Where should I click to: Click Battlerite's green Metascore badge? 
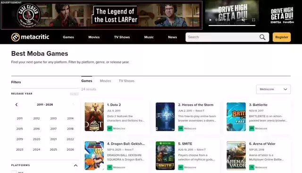click(x=252, y=129)
